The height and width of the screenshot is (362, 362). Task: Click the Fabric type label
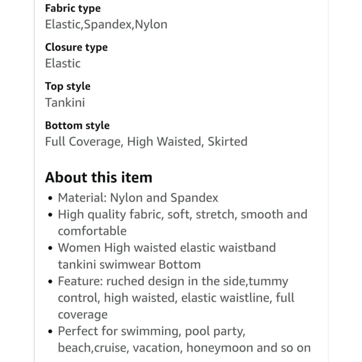(x=73, y=8)
